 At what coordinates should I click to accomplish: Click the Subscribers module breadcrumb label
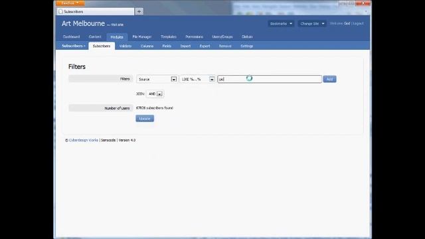point(73,46)
